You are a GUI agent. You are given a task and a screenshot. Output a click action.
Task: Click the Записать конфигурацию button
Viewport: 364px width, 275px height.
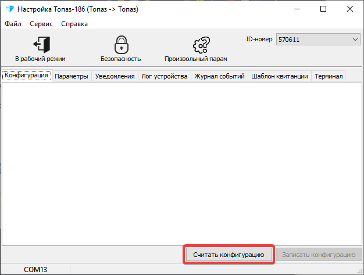click(319, 255)
